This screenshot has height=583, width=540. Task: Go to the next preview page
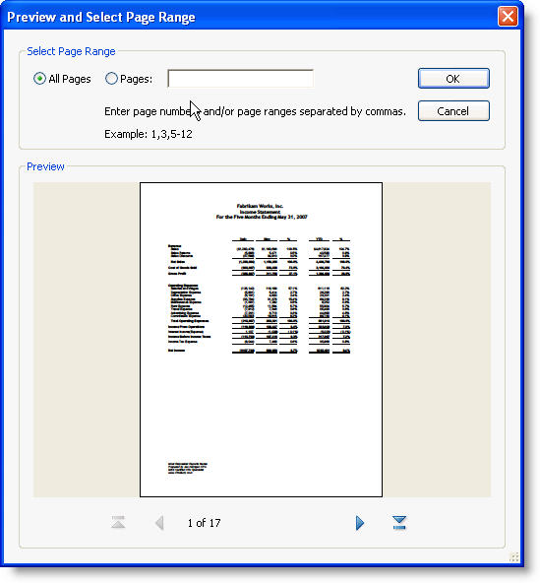pos(359,523)
